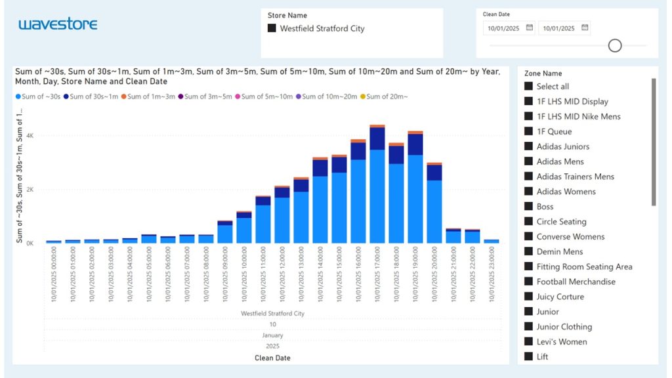Check the Westfield Stratford City store checkbox
Viewport: 672px width, 378px height.
pyautogui.click(x=272, y=28)
